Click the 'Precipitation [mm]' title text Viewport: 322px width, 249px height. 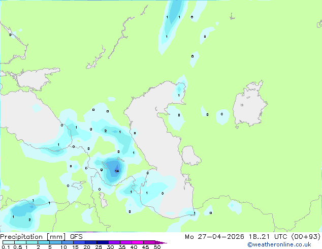pyautogui.click(x=33, y=237)
